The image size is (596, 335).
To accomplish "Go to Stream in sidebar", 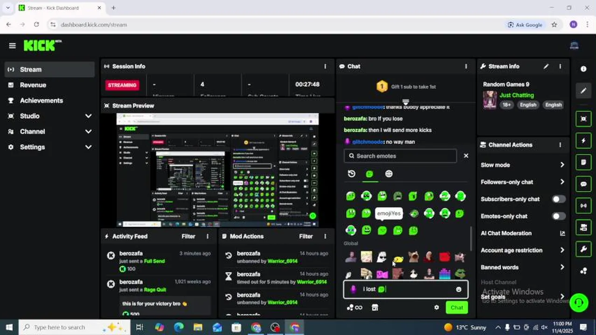I will click(49, 70).
